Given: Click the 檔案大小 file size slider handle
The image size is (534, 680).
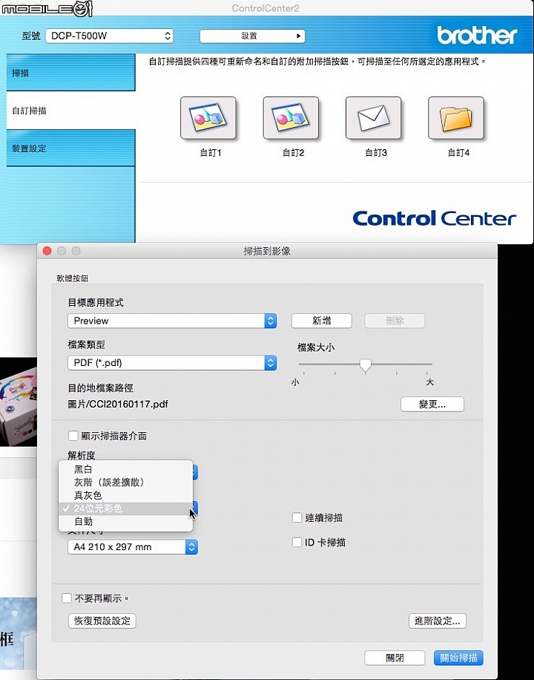Looking at the screenshot, I should 366,365.
